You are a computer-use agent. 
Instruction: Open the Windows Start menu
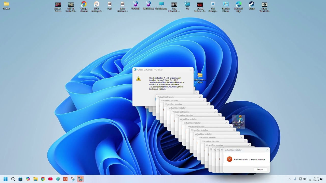click(x=5, y=179)
